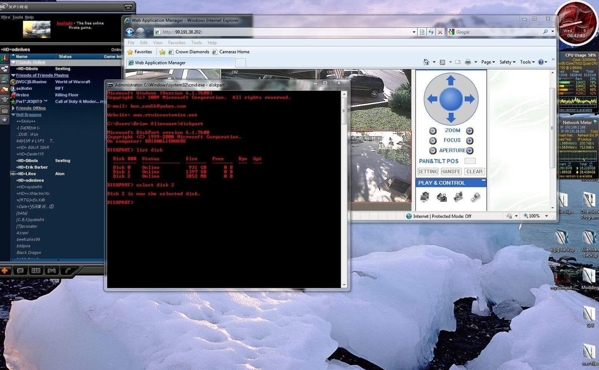Open Xfire Help menu
Image resolution: width=599 pixels, height=370 pixels.
click(29, 17)
